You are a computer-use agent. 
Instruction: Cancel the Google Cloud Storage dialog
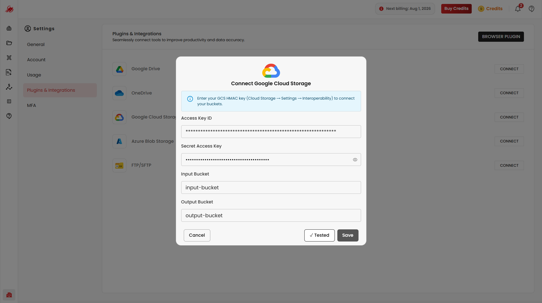[x=197, y=235]
